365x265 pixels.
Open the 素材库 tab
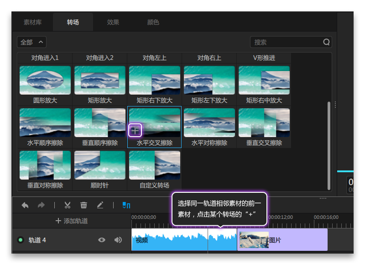coord(34,21)
